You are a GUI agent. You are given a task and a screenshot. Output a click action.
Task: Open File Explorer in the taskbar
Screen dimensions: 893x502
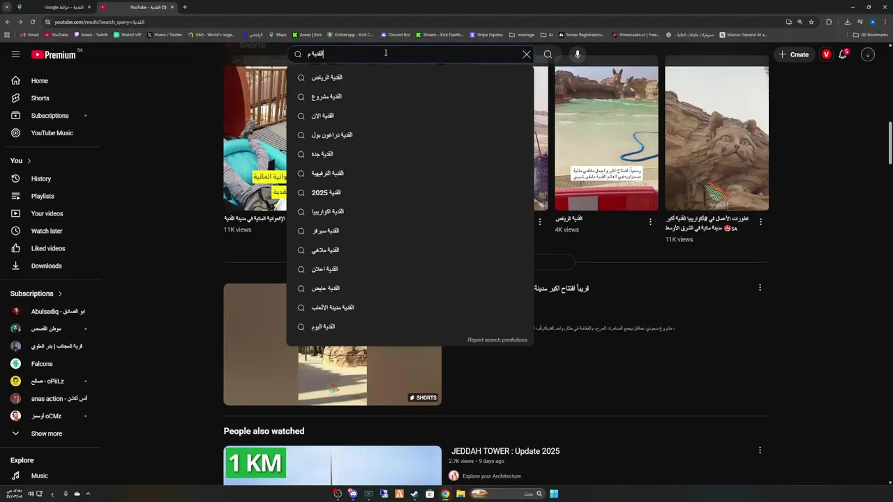tap(460, 494)
